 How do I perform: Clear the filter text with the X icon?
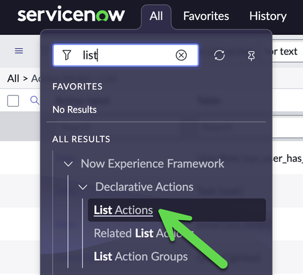point(181,55)
